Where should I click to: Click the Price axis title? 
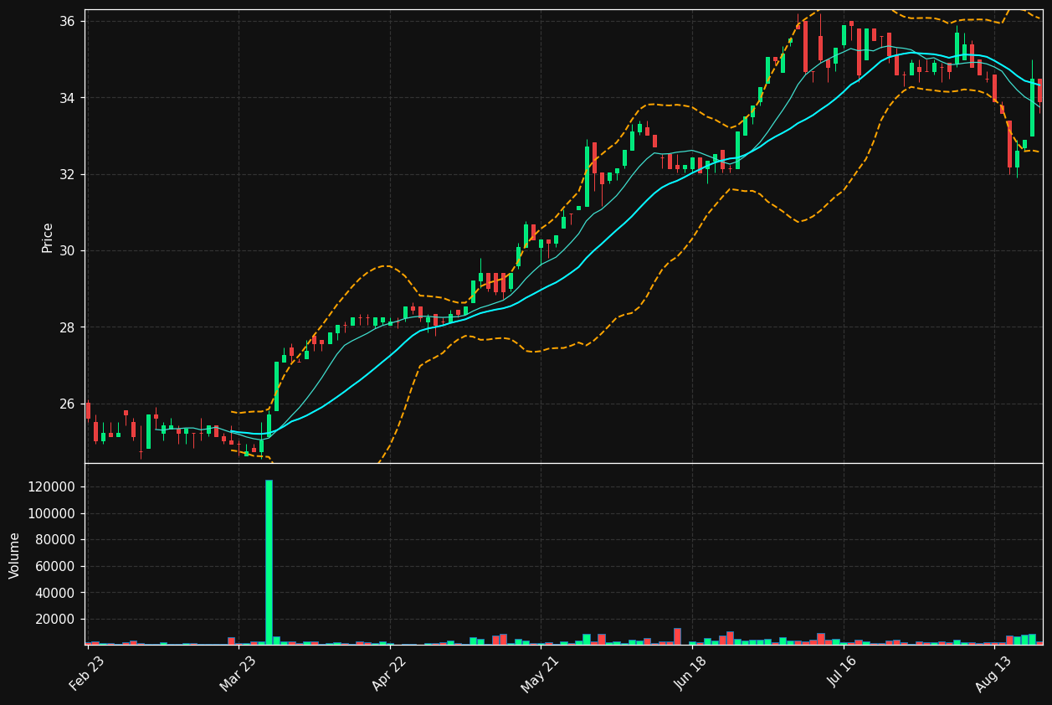(x=48, y=237)
